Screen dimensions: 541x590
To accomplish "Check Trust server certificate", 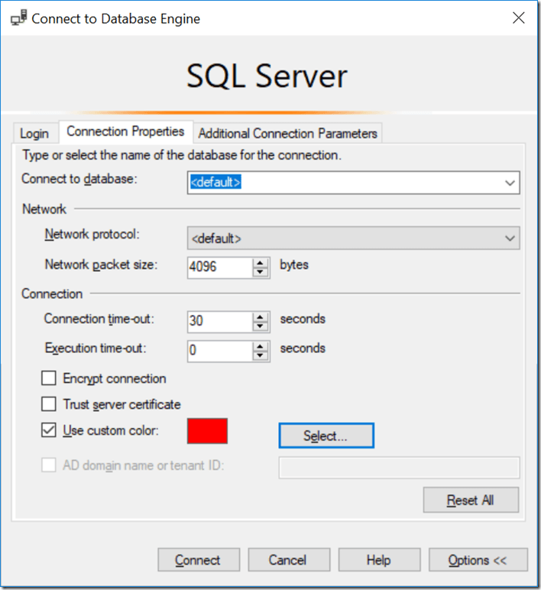I will (x=49, y=404).
